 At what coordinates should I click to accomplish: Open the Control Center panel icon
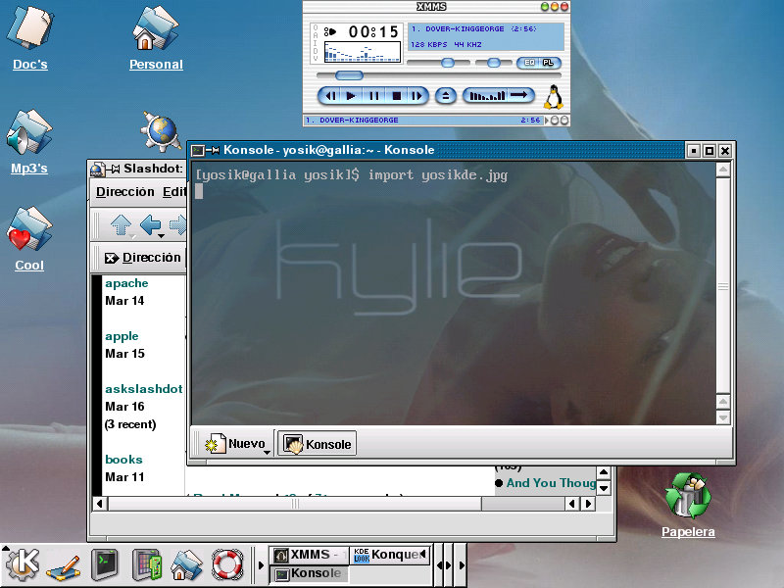147,565
